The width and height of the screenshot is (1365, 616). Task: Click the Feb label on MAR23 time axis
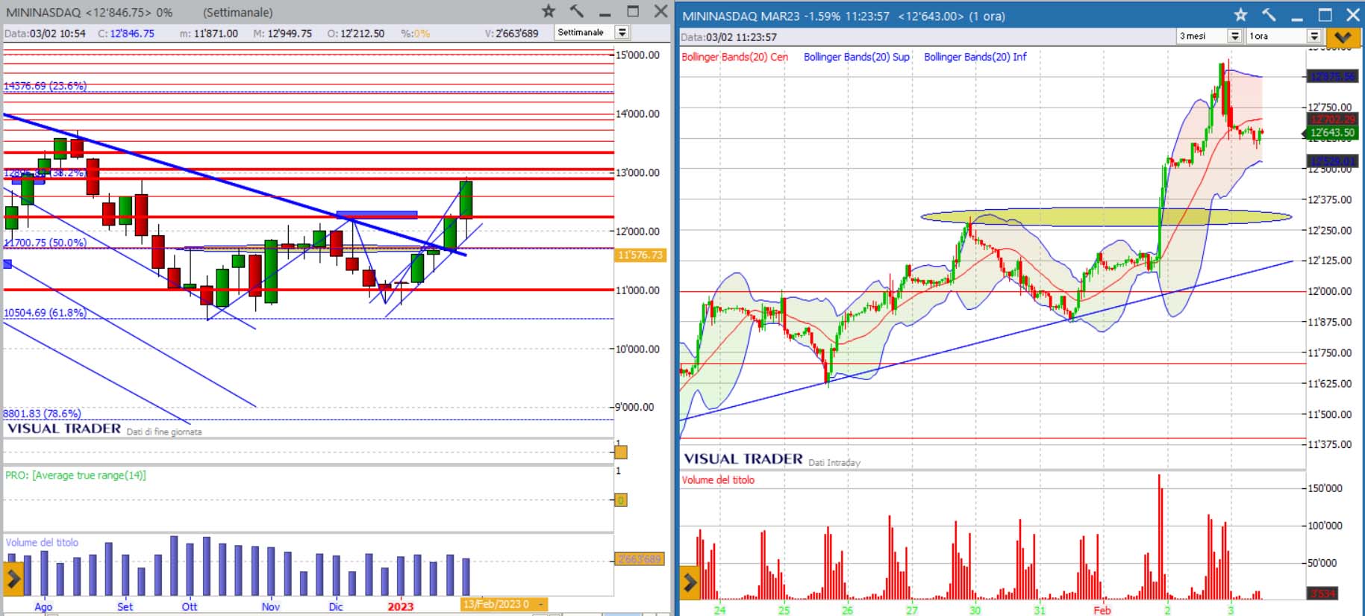point(1102,610)
